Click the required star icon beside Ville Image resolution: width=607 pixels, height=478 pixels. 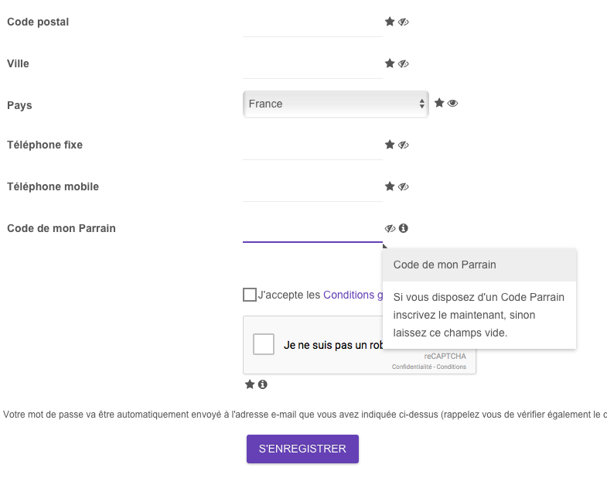[390, 63]
